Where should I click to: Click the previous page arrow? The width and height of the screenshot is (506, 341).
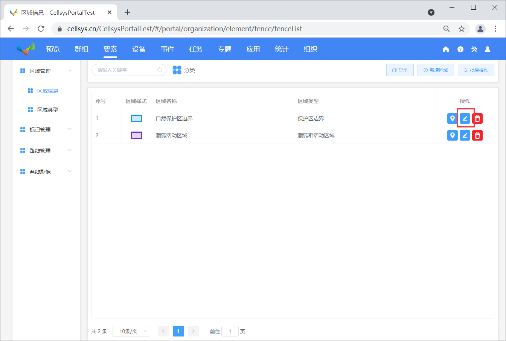click(x=163, y=331)
